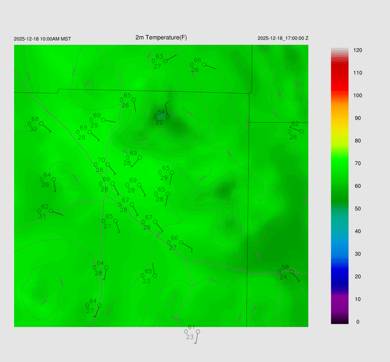Pick the station marker with 58 and 24

coord(291,272)
